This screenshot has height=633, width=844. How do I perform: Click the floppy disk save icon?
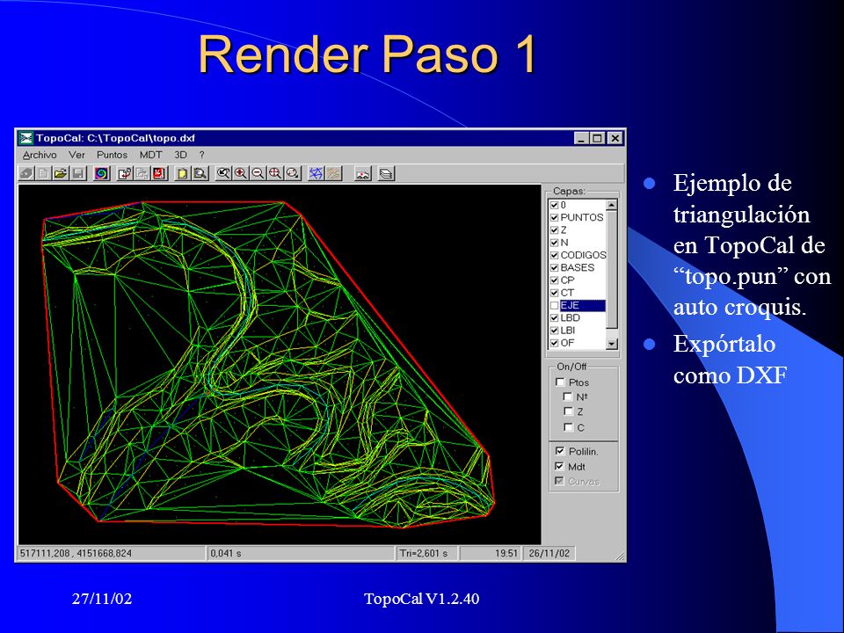pyautogui.click(x=78, y=173)
